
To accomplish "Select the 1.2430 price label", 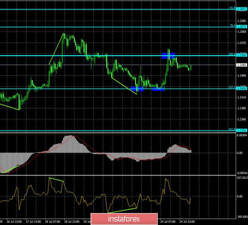I will [242, 88].
